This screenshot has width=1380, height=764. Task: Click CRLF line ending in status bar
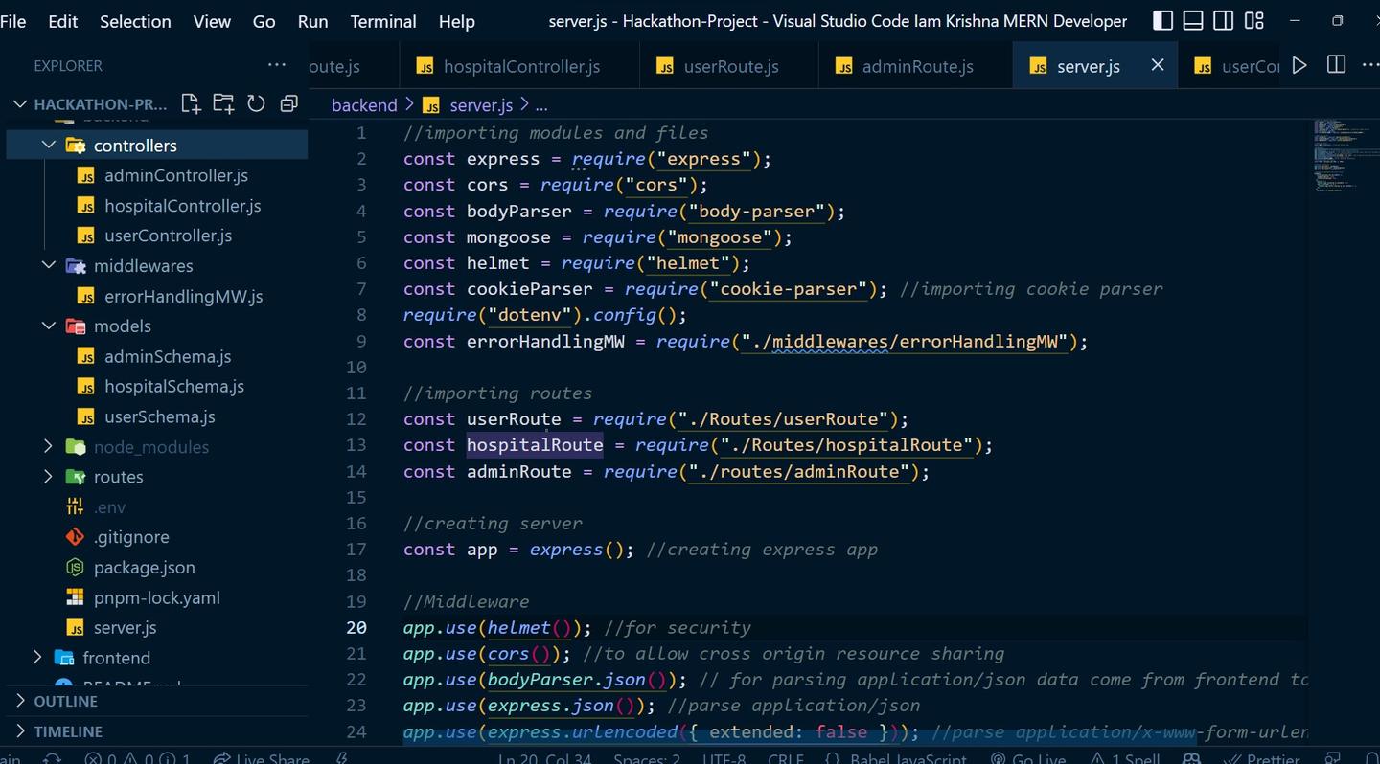click(786, 758)
